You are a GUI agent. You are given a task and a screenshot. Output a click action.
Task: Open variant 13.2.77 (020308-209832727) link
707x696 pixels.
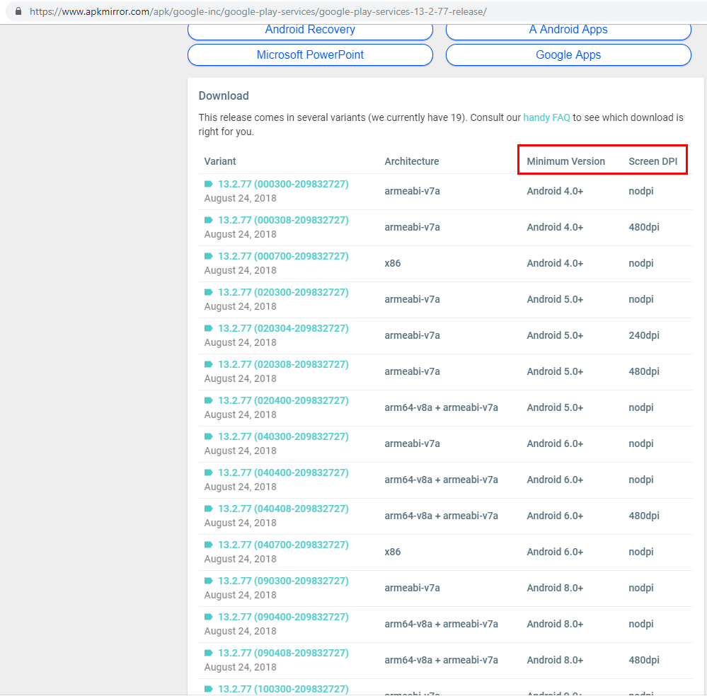click(283, 364)
